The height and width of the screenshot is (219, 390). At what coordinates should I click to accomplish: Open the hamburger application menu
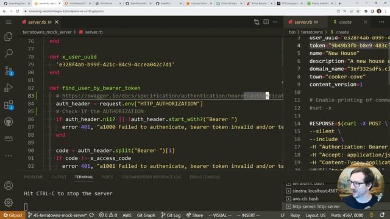coord(9,22)
